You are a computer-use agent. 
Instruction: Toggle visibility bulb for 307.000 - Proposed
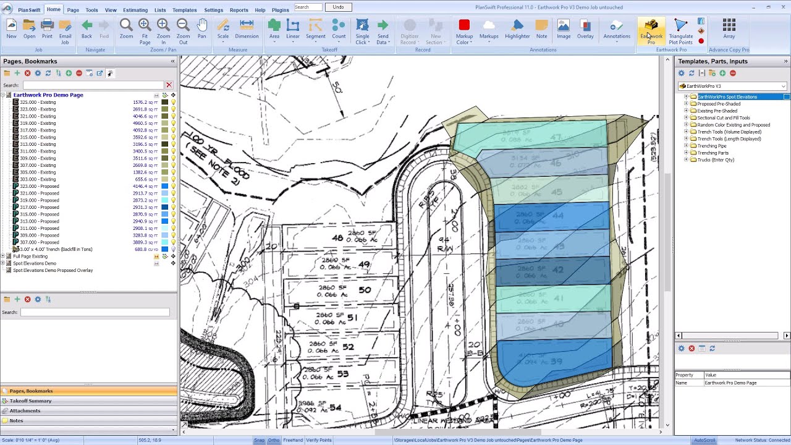[x=174, y=242]
